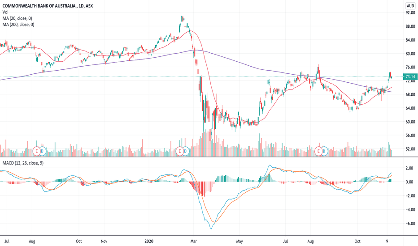Image resolution: width=418 pixels, height=246 pixels.
Task: Click the 80.00 price axis label
Action: click(x=410, y=54)
